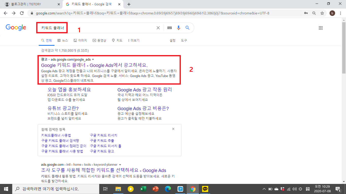This screenshot has width=346, height=194.
Task: Search 구글 키워드 플래너 캠페인 없이
Action: (x=64, y=146)
